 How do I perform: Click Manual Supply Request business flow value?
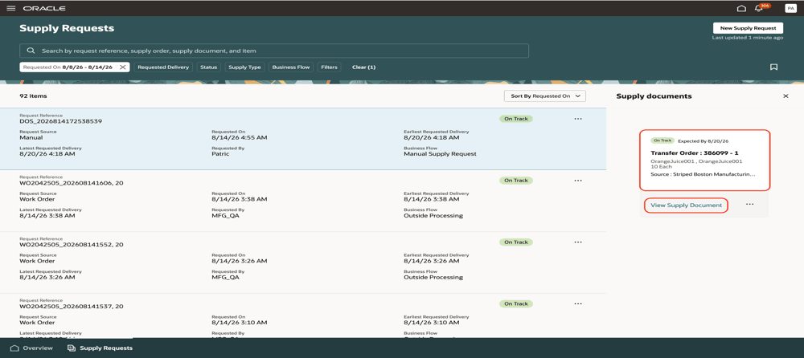(x=440, y=153)
